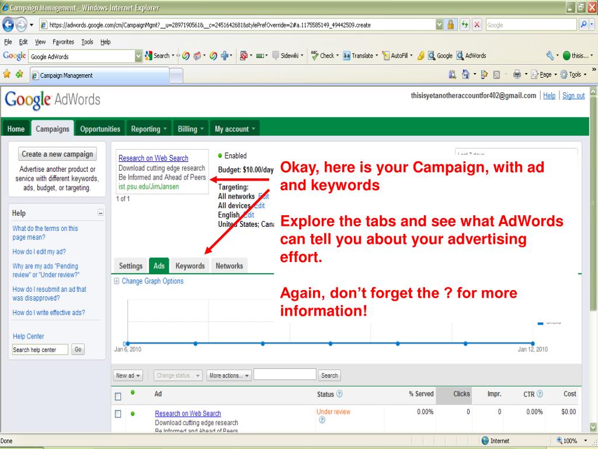Viewport: 598px width, 449px height.
Task: Click the Jan 12, 2010 data point on graph
Action: coord(533,344)
